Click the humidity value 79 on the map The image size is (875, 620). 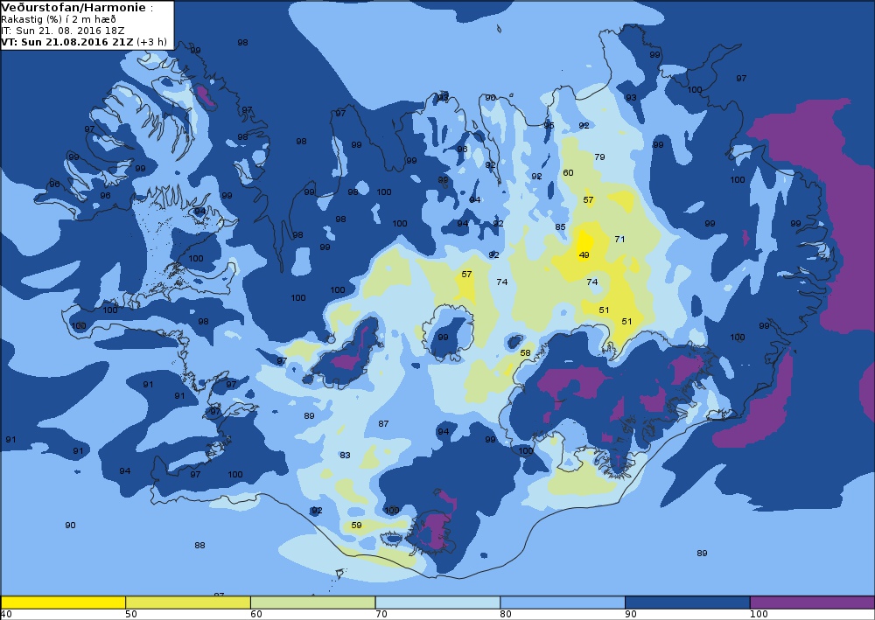point(599,157)
